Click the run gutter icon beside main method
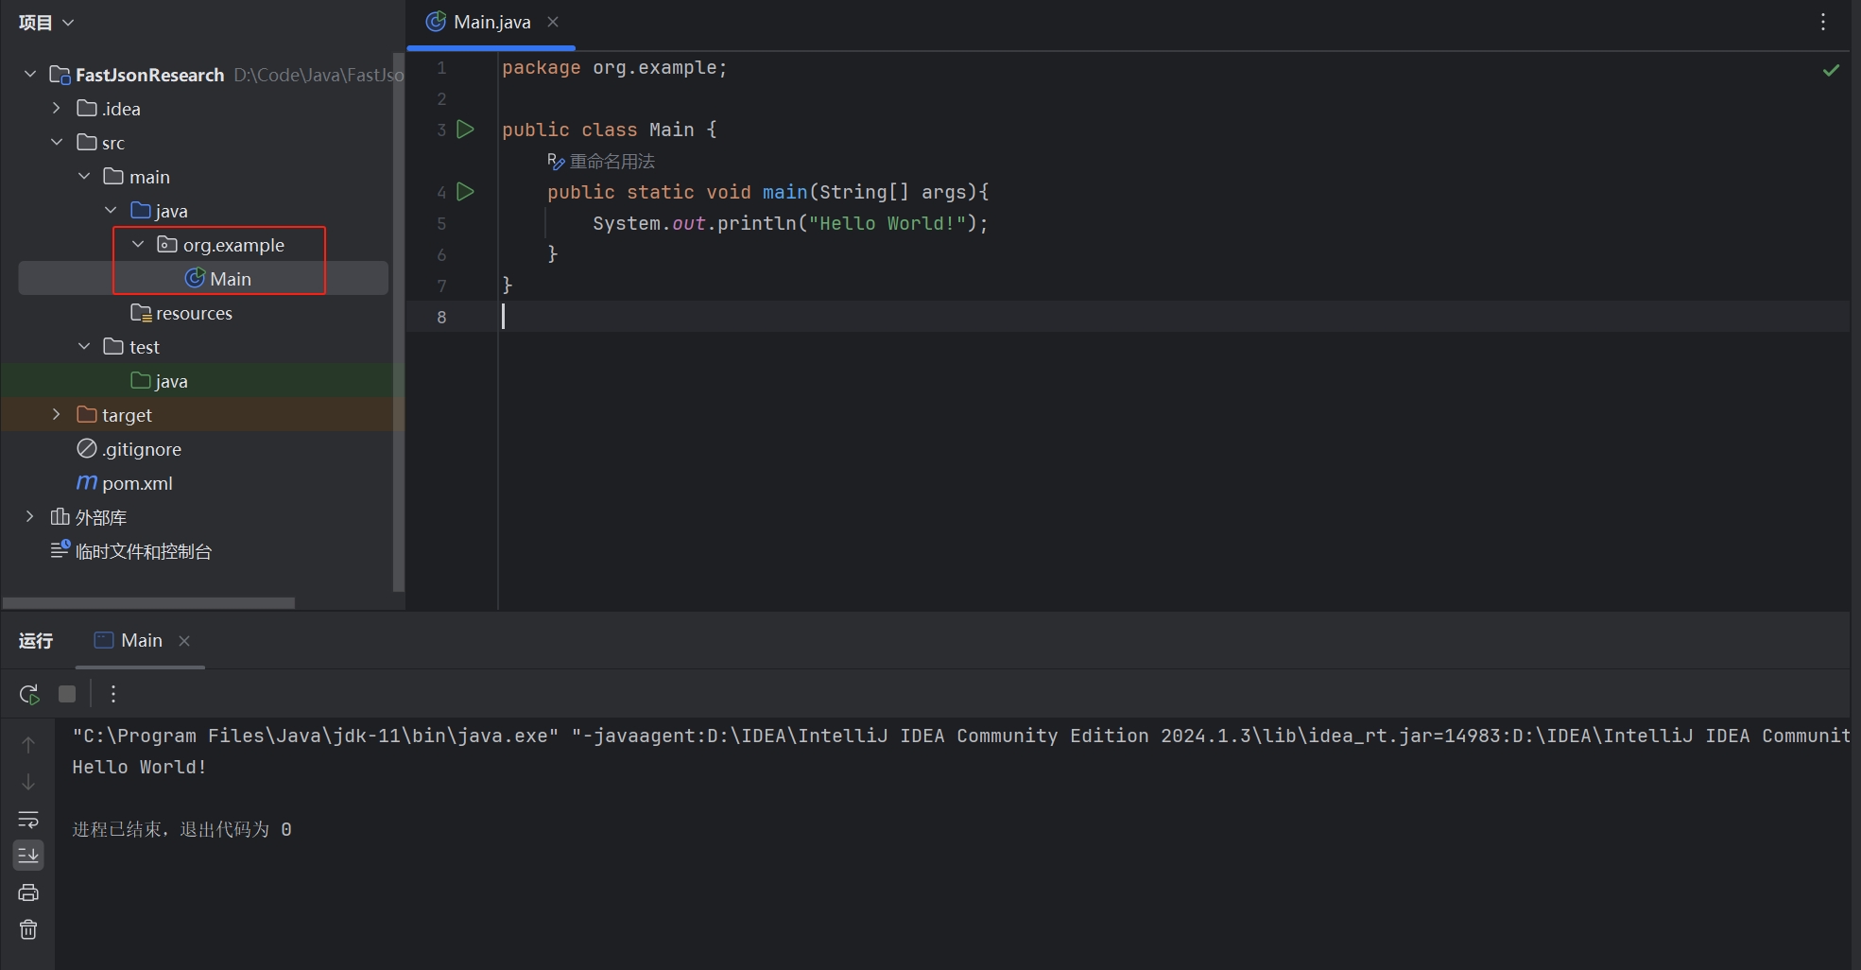Screen dimensions: 1861x970 click(465, 192)
